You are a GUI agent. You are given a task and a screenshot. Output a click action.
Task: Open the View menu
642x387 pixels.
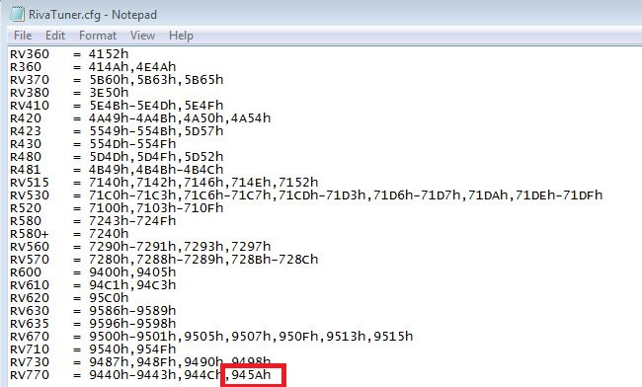[142, 36]
